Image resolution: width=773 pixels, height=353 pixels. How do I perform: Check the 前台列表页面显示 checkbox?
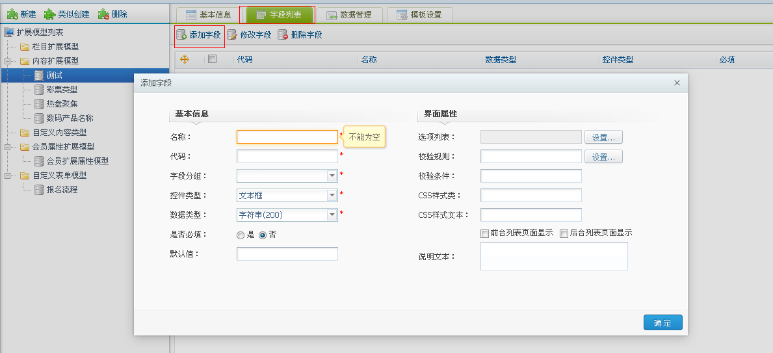[484, 233]
